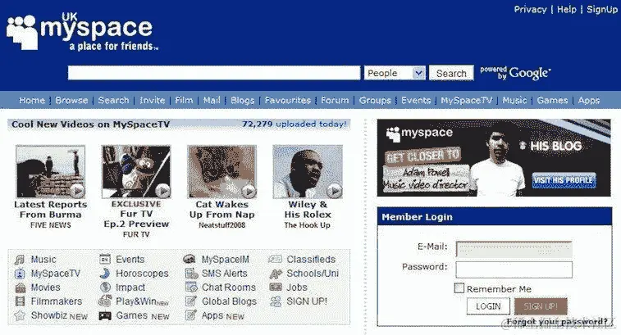The width and height of the screenshot is (621, 335).
Task: Open Events in the navigation bar
Action: point(416,101)
